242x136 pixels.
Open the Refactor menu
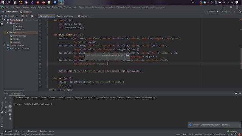(x=41, y=7)
